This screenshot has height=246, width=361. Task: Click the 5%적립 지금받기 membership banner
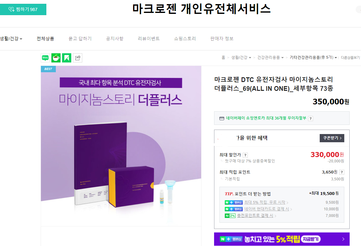pyautogui.click(x=282, y=239)
